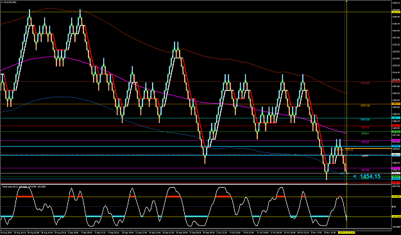Click the upper yellow level tag on the indicator axis

click(x=396, y=197)
